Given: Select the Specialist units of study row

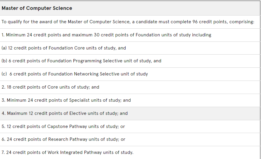Looking at the screenshot, I should [130, 100].
